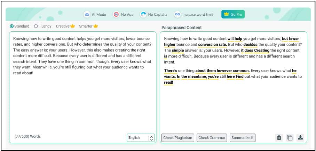The width and height of the screenshot is (316, 151).
Task: Click the No Ads icon
Action: coord(116,14)
